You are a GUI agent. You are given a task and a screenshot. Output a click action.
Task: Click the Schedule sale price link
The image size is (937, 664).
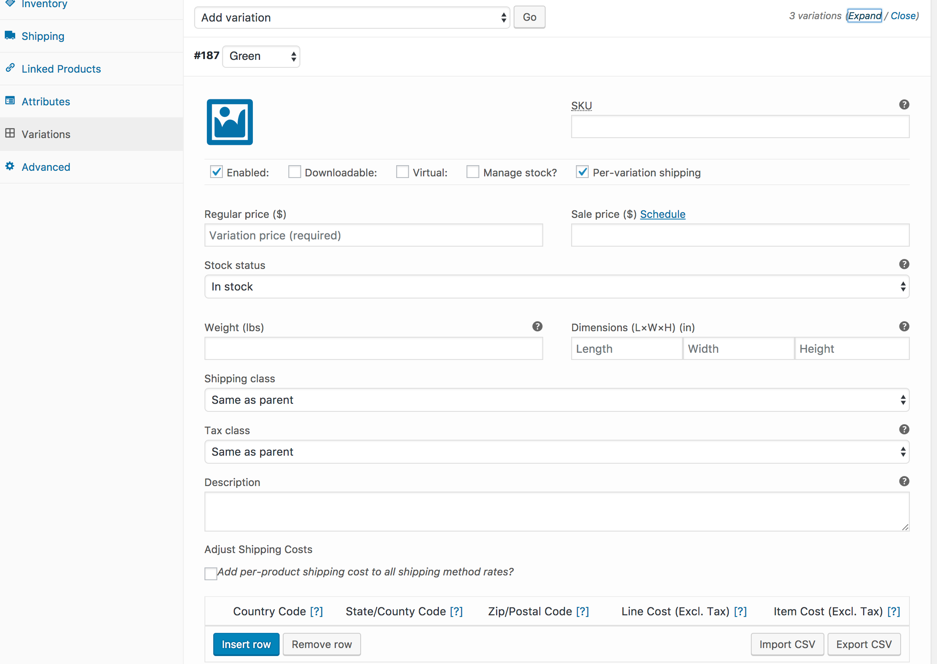663,214
